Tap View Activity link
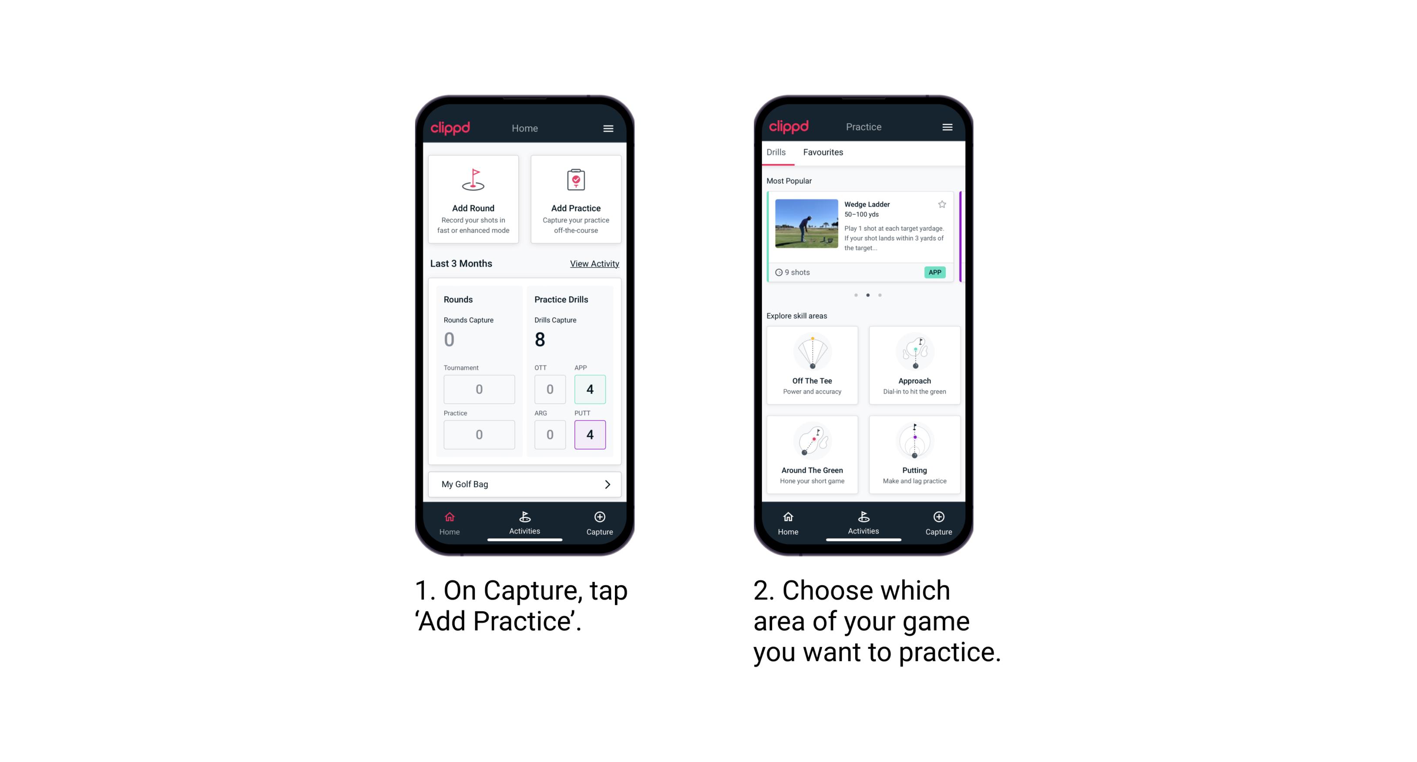Image resolution: width=1417 pixels, height=762 pixels. 593,264
